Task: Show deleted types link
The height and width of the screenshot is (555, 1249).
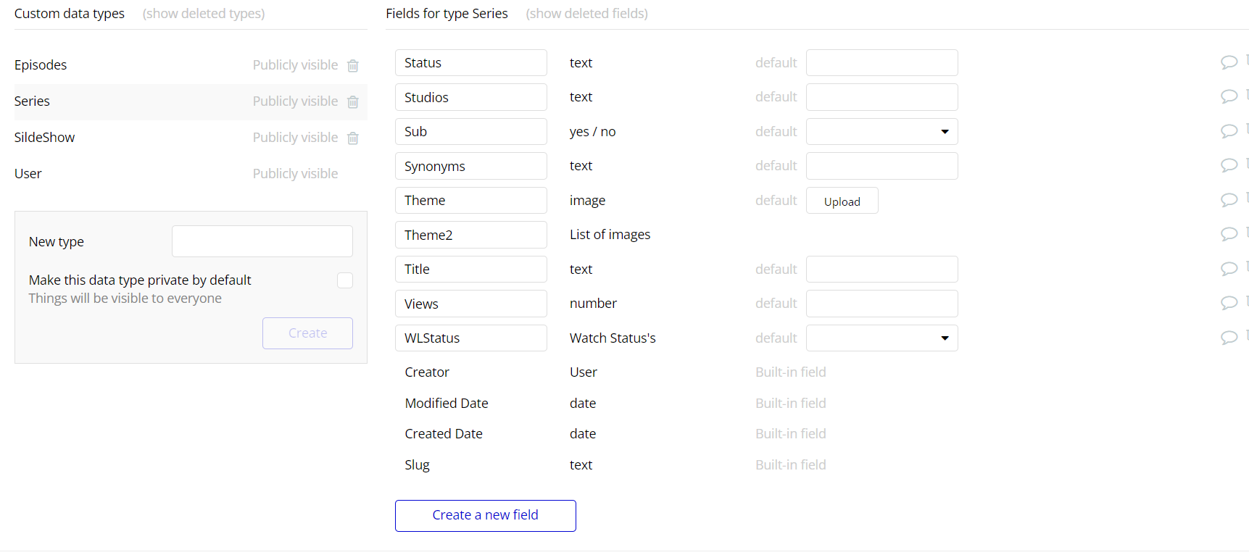Action: [x=204, y=14]
